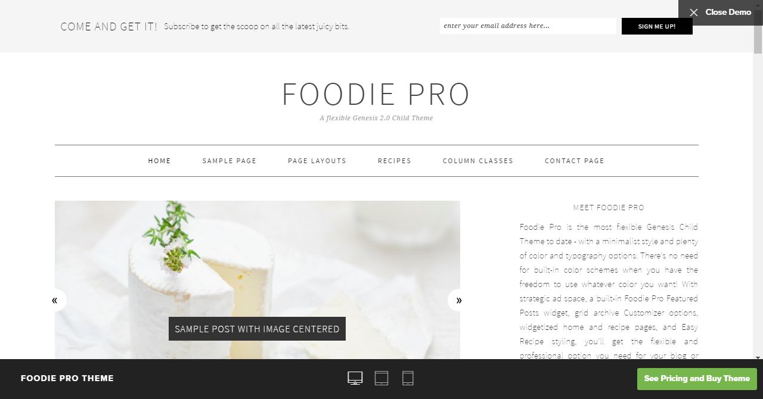This screenshot has height=399, width=763.
Task: Focus the email address input field
Action: [528, 26]
